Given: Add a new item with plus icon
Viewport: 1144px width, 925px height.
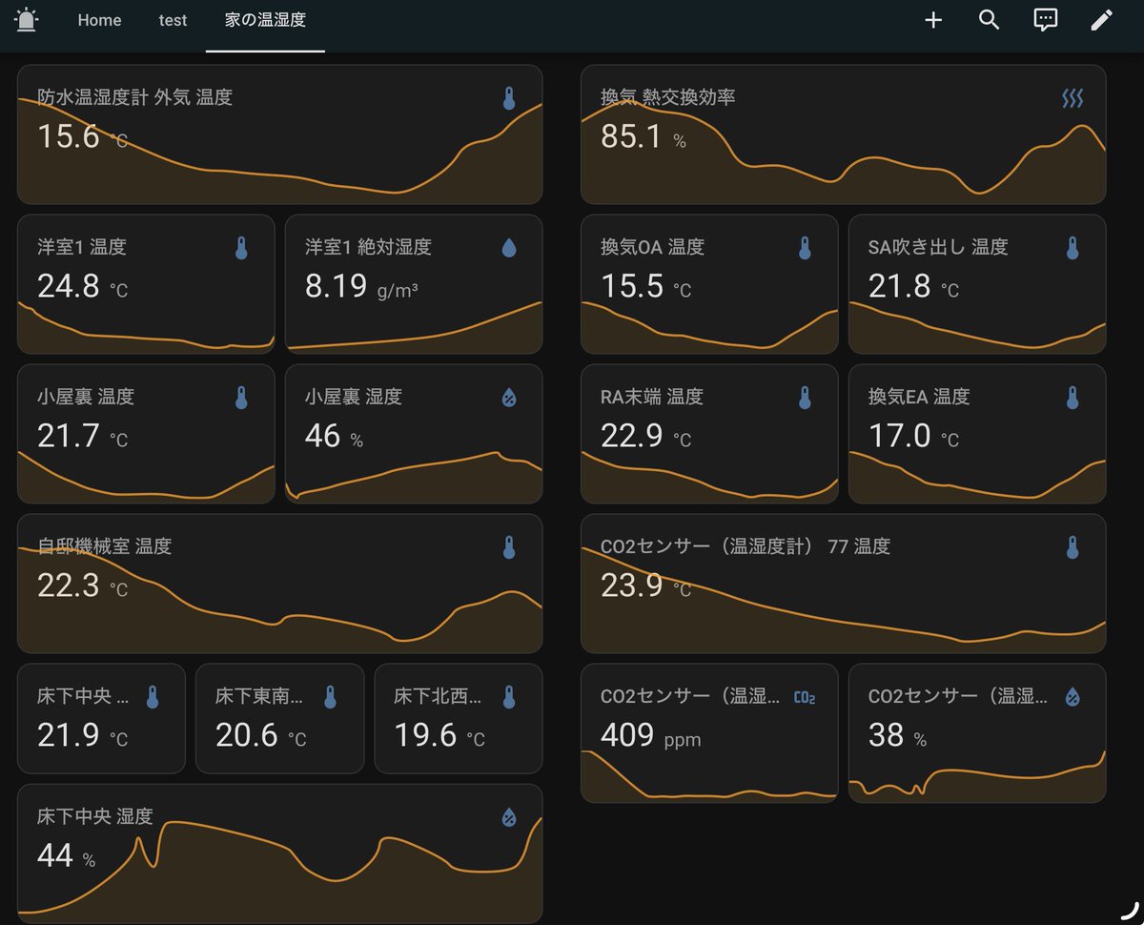Looking at the screenshot, I should (933, 20).
